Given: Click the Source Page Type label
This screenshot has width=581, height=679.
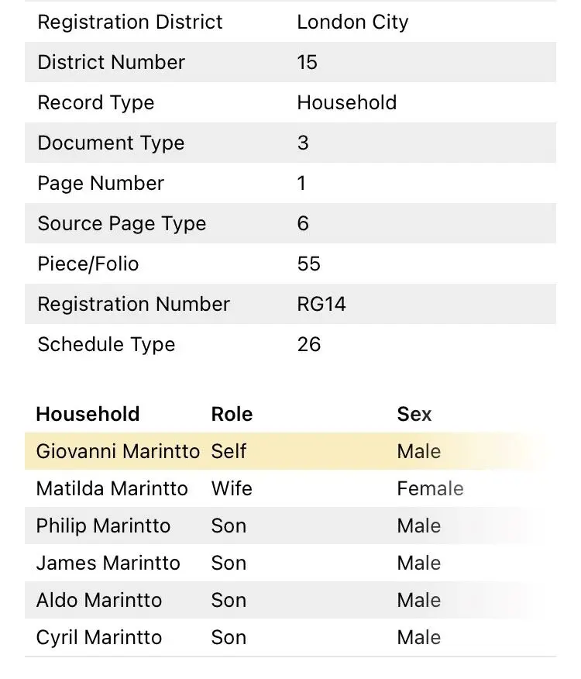Looking at the screenshot, I should tap(122, 223).
